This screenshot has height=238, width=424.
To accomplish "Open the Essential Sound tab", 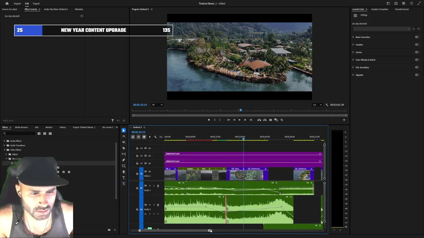I will pyautogui.click(x=401, y=9).
